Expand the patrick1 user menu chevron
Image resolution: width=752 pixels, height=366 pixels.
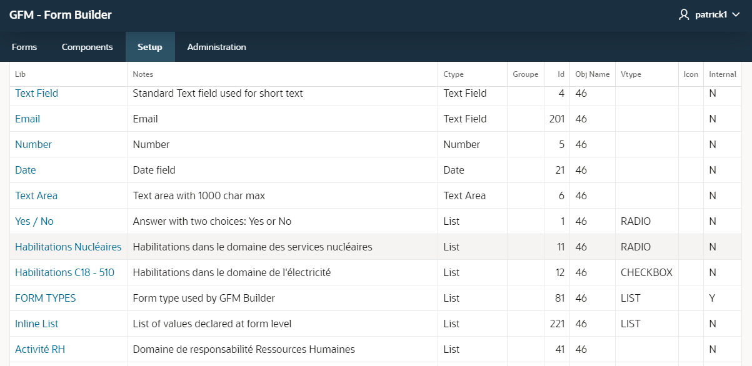736,16
